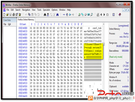The width and height of the screenshot is (135, 102).
Task: Click the hex byte 53 in row 05E34930
Action: click(54, 54)
